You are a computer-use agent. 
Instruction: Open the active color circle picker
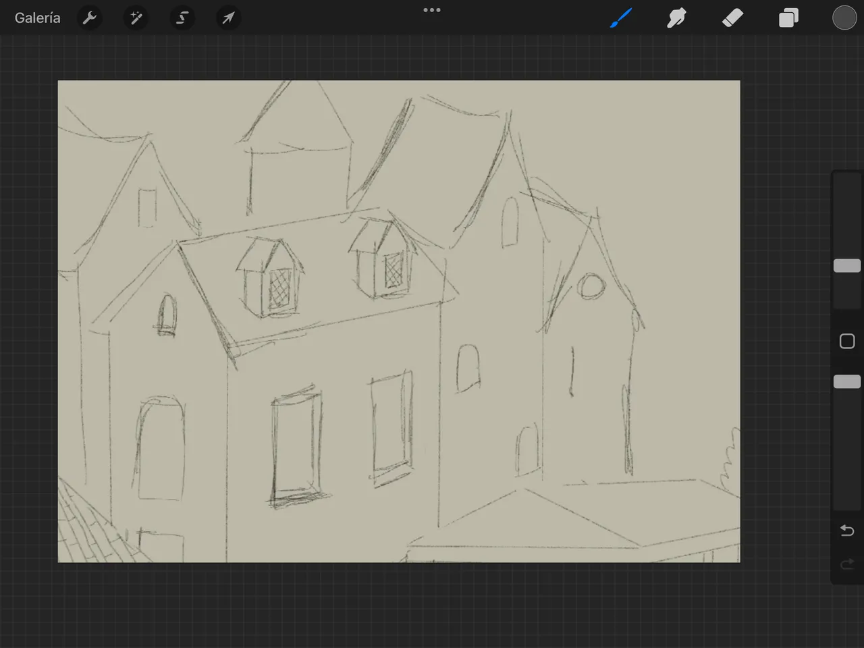tap(844, 18)
